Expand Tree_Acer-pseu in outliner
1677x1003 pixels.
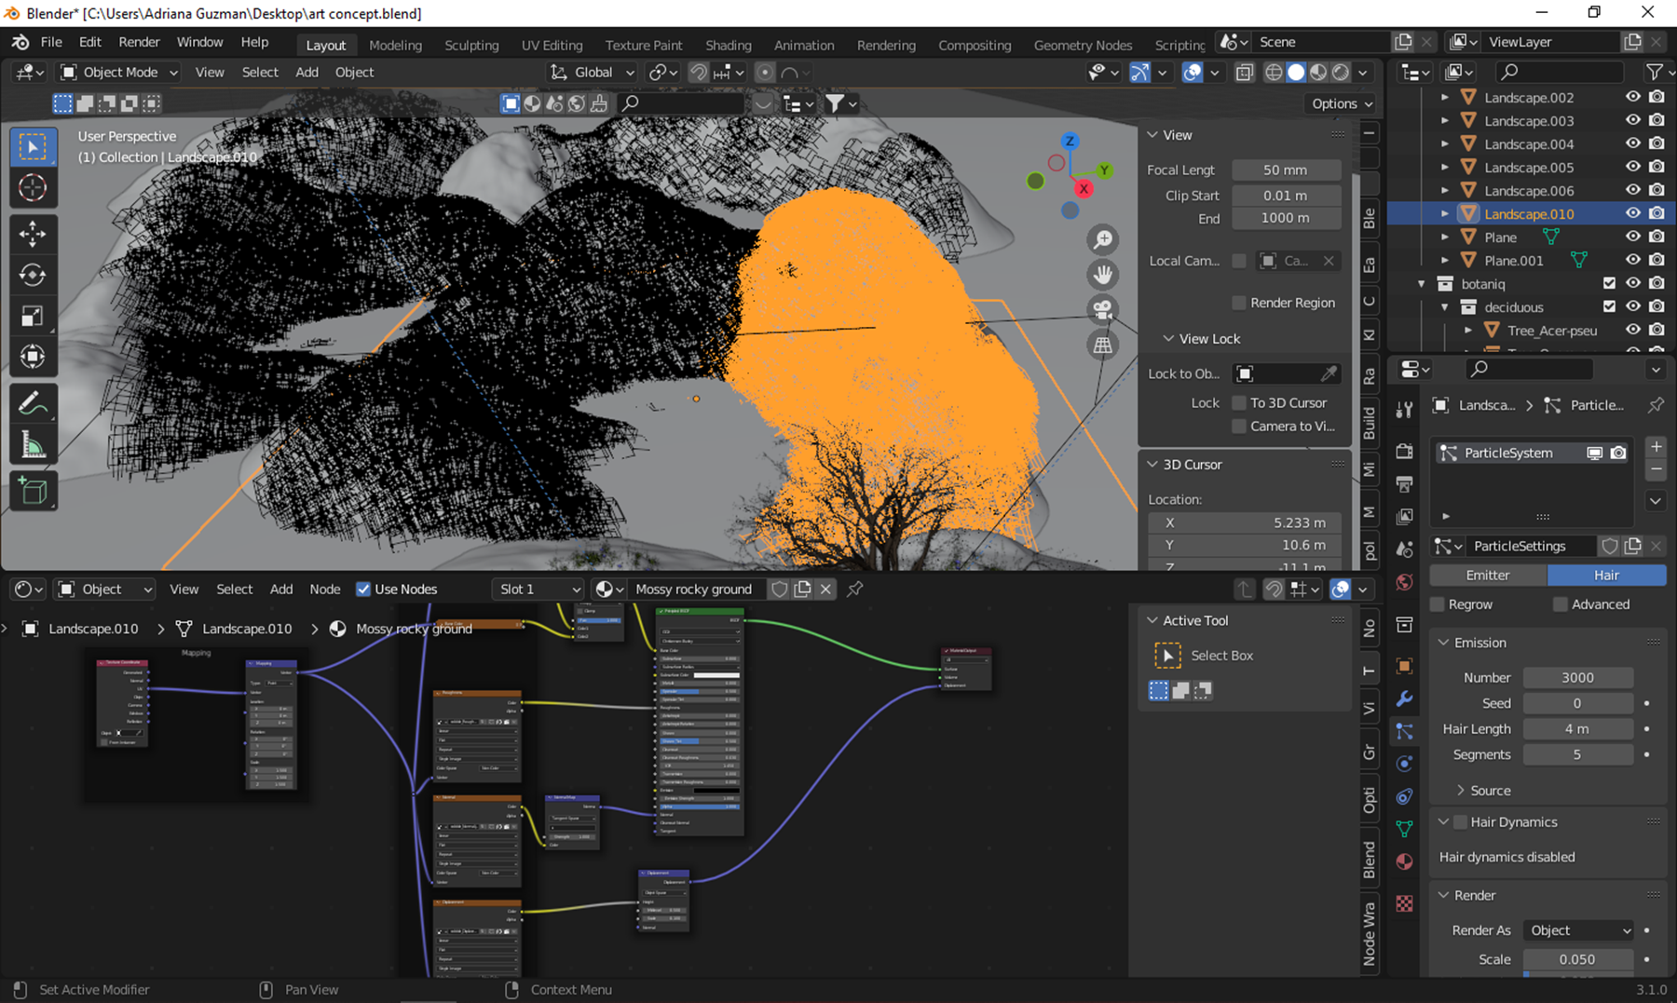1468,330
